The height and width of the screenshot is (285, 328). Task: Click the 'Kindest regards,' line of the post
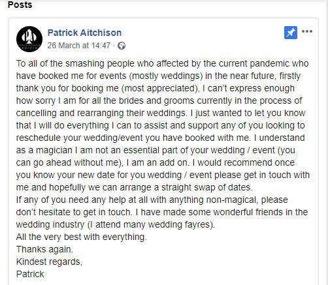click(x=49, y=262)
